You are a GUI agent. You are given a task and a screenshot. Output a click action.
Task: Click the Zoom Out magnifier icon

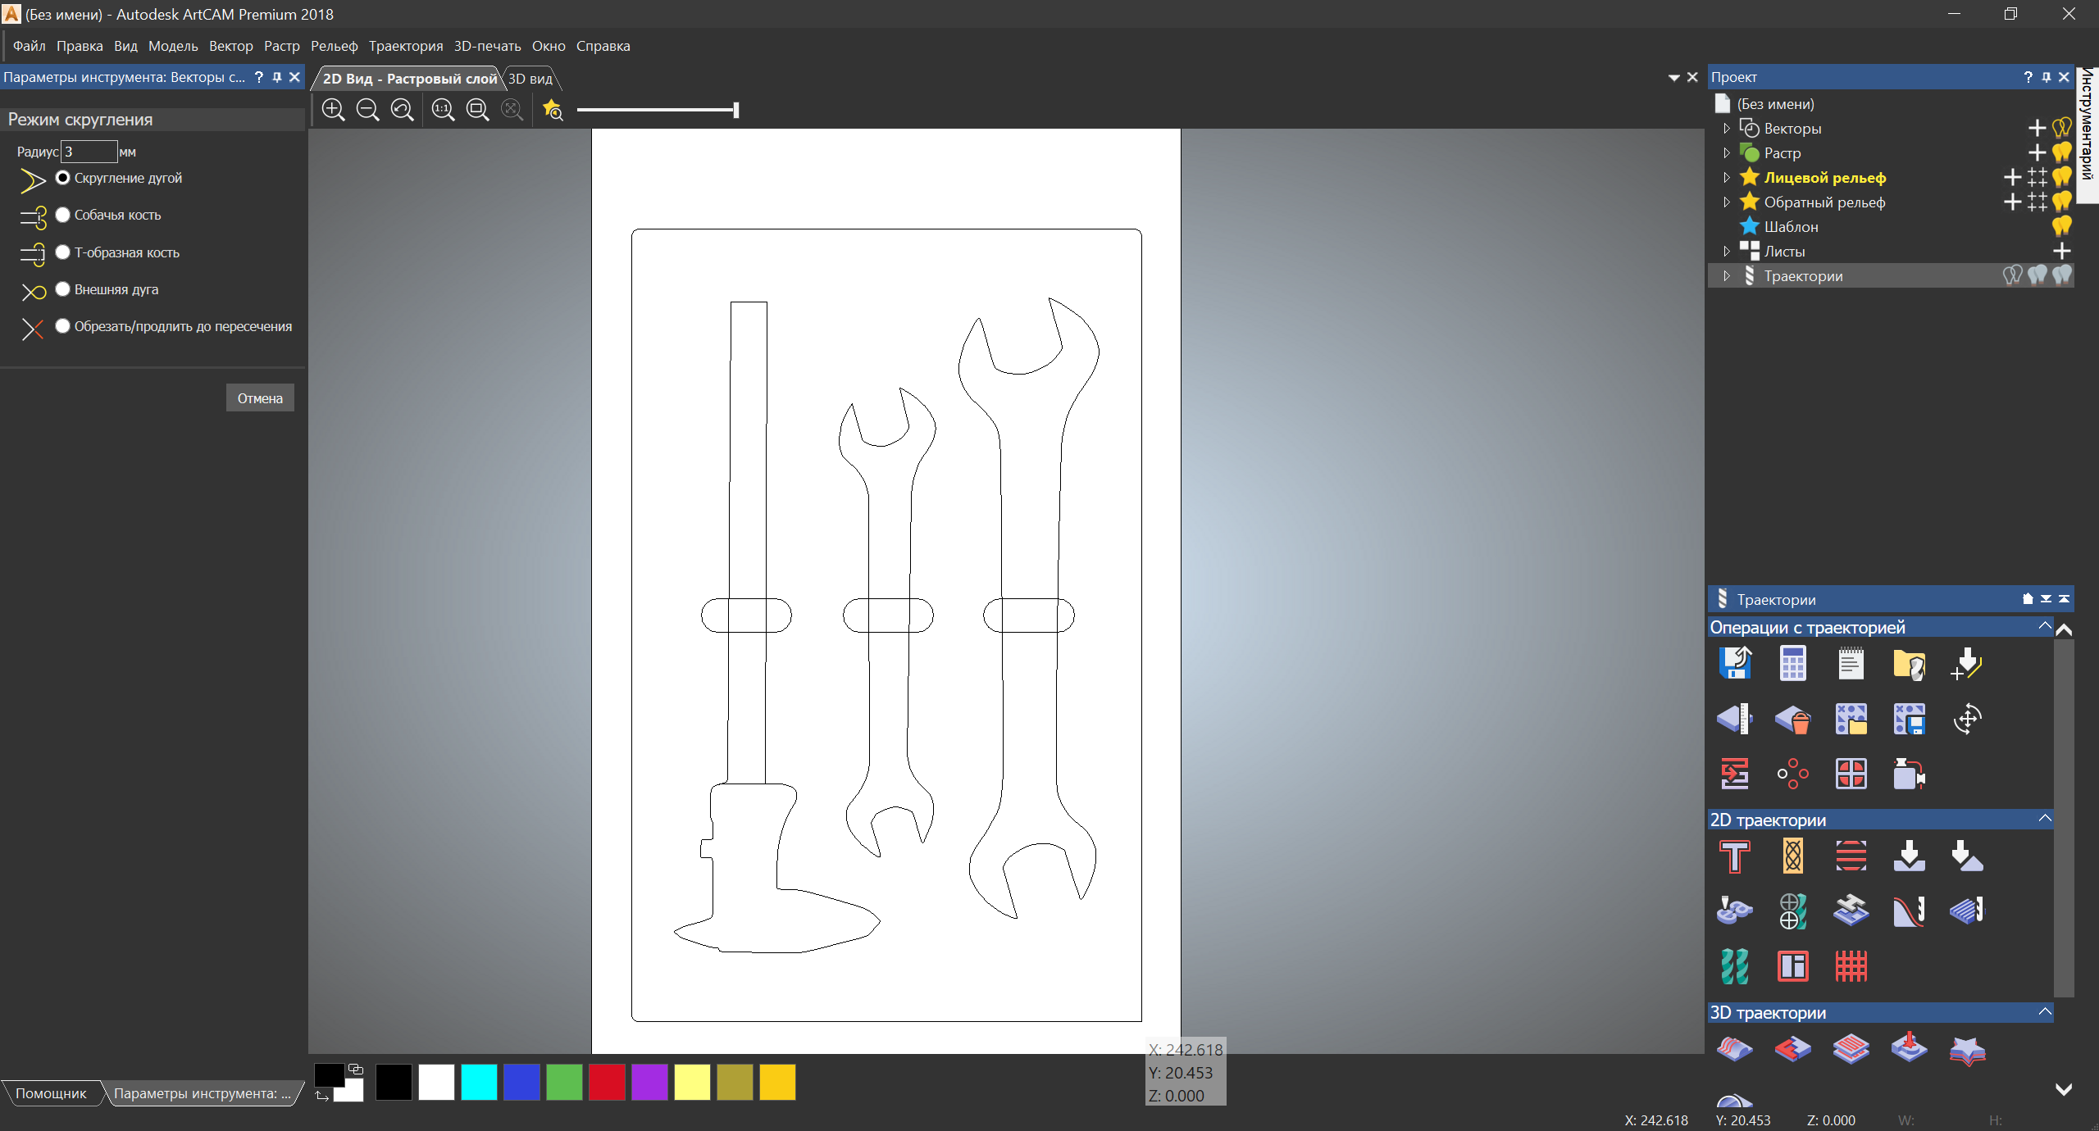click(x=367, y=110)
